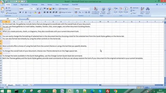Set Middle Align vertical alignment
This screenshot has height=93, width=166.
47,9
